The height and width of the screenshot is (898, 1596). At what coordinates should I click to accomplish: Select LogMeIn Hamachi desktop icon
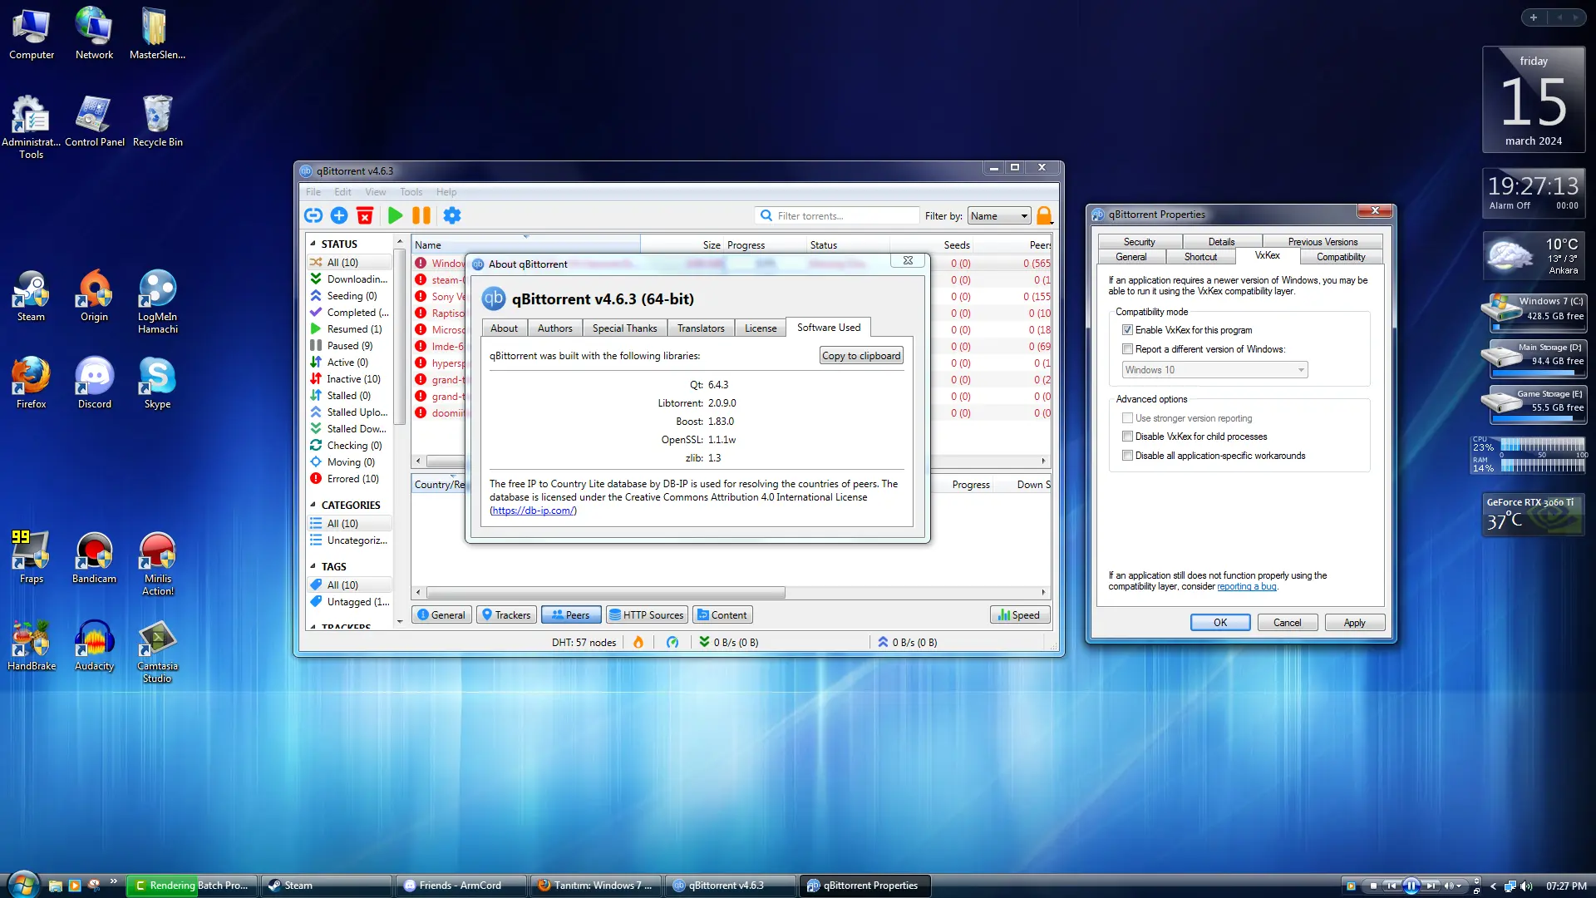(x=157, y=302)
